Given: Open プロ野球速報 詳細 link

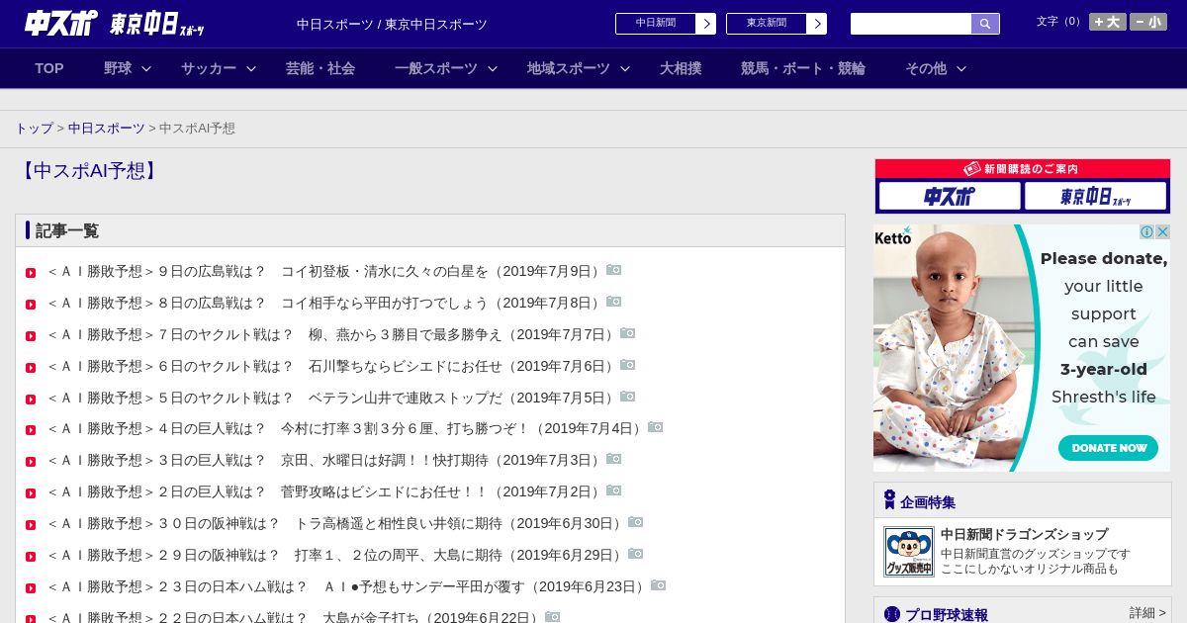Looking at the screenshot, I should (1147, 613).
